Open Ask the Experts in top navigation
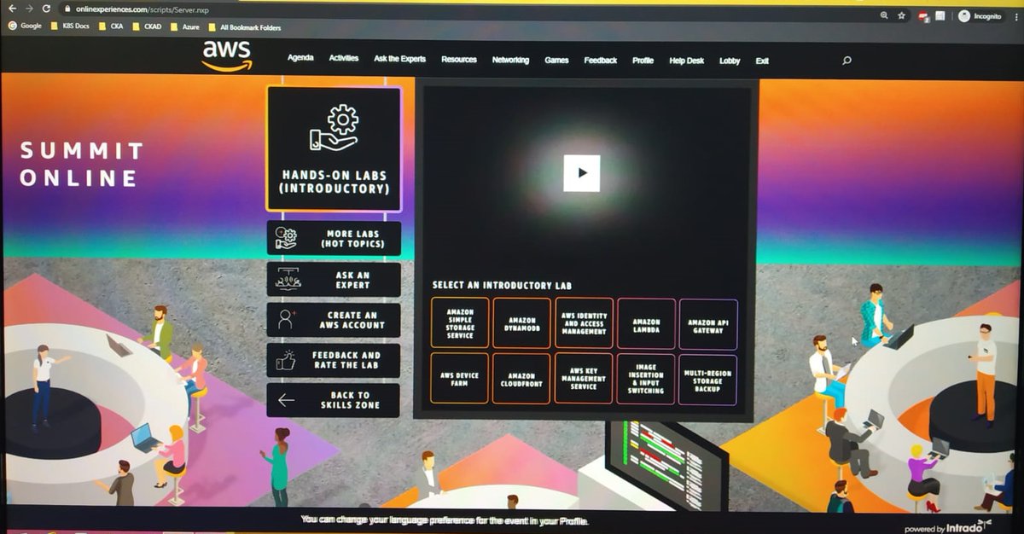The width and height of the screenshot is (1024, 534). pyautogui.click(x=399, y=59)
